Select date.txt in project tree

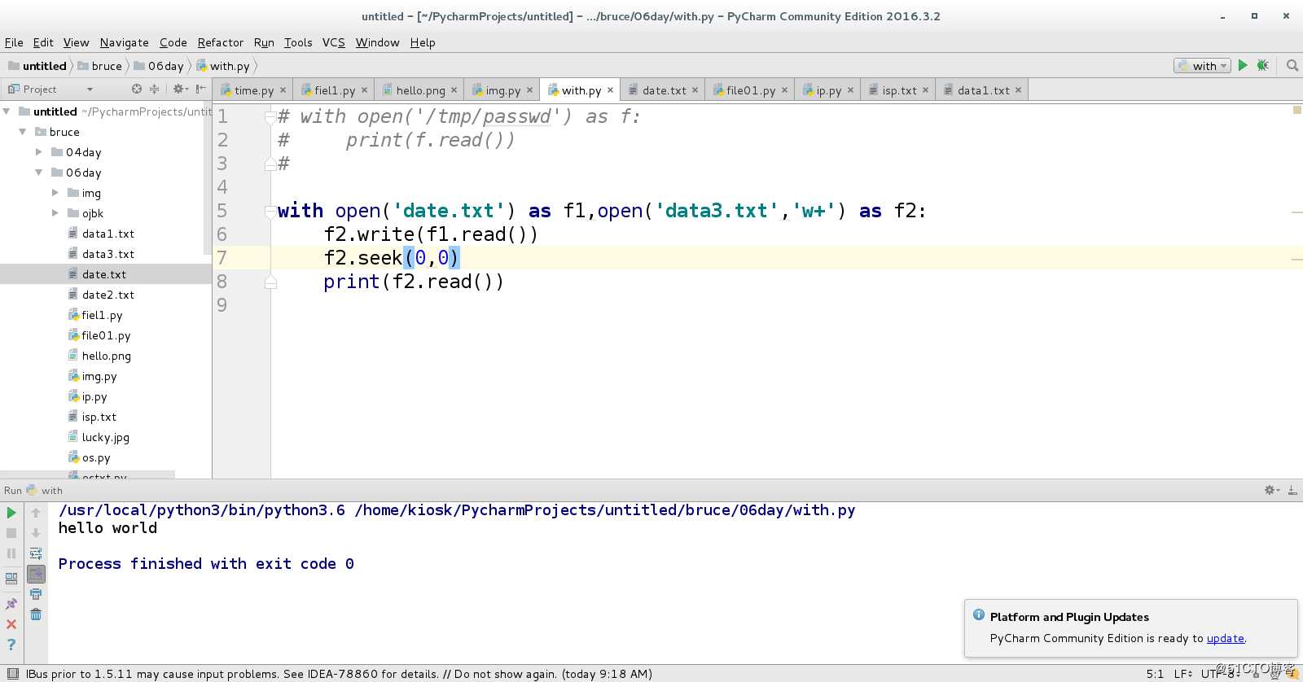point(104,274)
